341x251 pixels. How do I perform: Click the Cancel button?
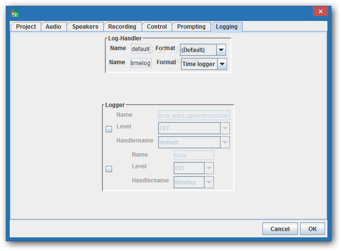(x=280, y=229)
